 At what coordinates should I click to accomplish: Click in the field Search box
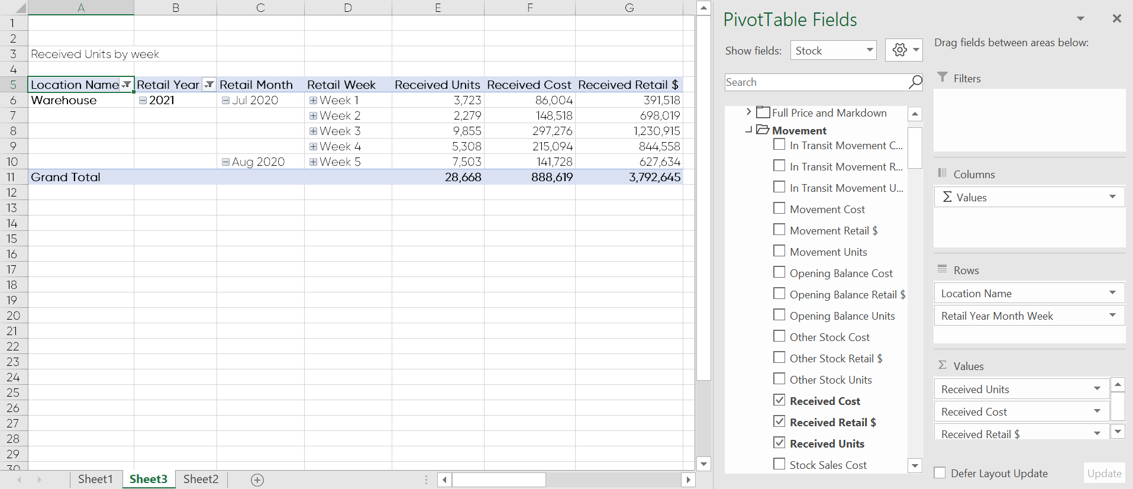(816, 82)
